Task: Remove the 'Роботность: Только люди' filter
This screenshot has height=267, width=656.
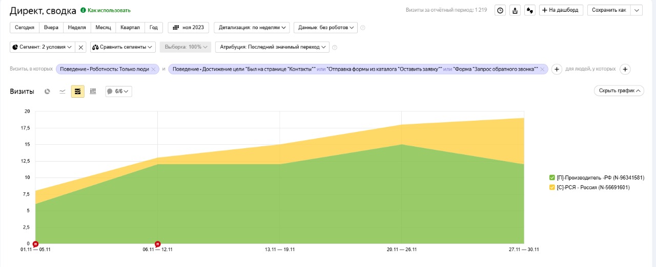Action: pyautogui.click(x=153, y=69)
